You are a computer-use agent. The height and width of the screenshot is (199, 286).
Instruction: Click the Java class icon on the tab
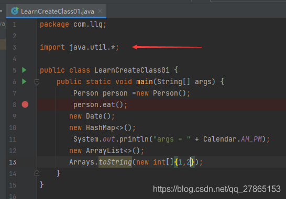coord(15,11)
